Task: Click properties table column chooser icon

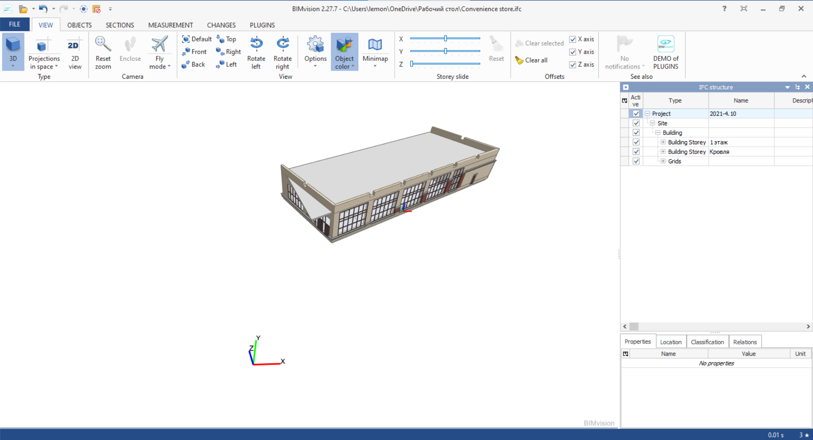Action: click(625, 354)
